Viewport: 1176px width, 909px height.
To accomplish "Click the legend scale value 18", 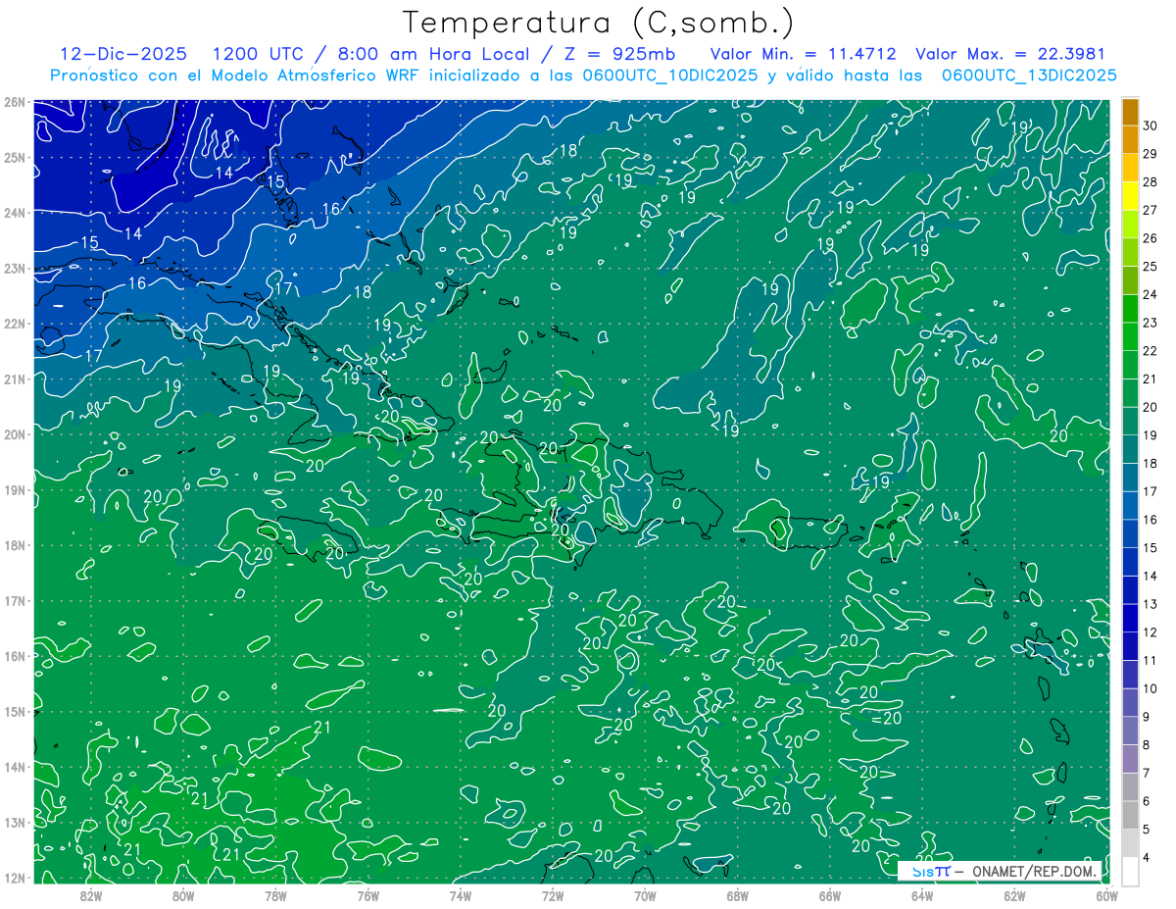I will tap(1151, 464).
